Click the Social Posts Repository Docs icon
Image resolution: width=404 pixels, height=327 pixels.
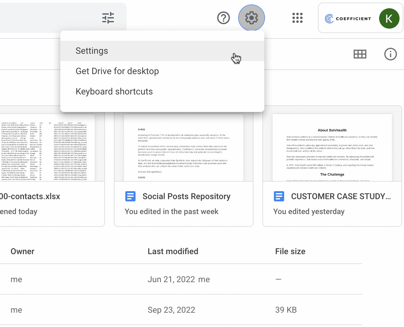point(130,197)
